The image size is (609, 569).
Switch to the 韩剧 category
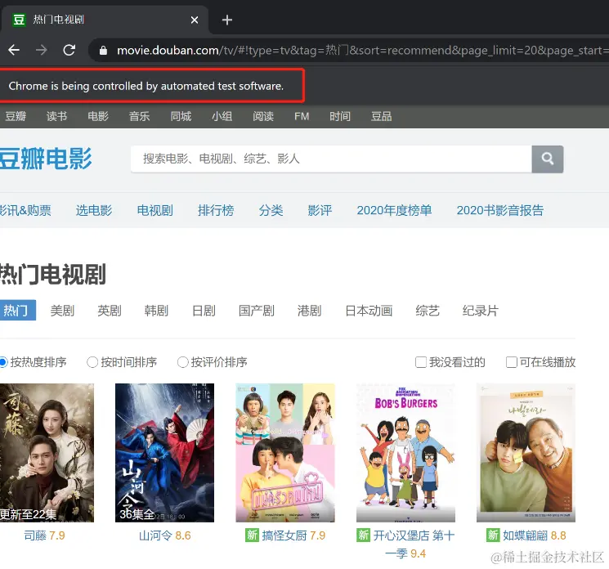[x=156, y=311]
